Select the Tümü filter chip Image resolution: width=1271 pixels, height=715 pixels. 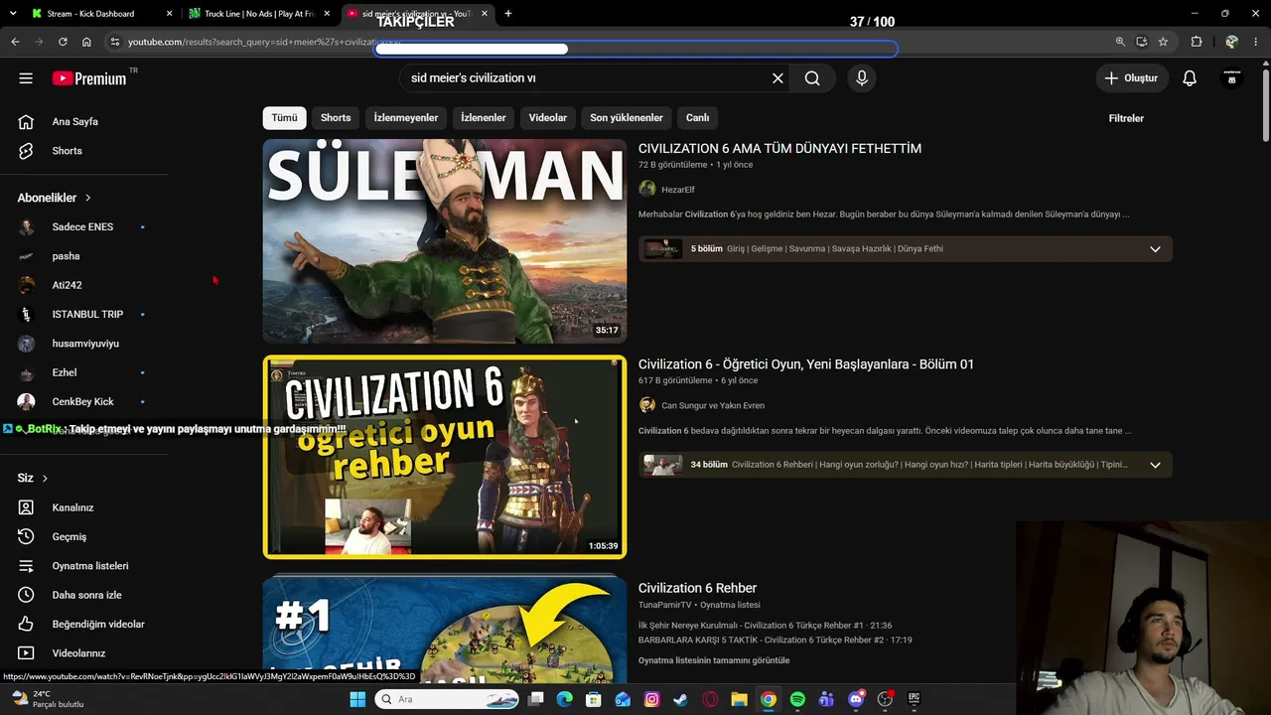[x=284, y=117]
